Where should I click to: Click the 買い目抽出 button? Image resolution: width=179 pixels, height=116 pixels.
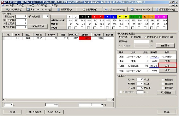click(x=166, y=92)
